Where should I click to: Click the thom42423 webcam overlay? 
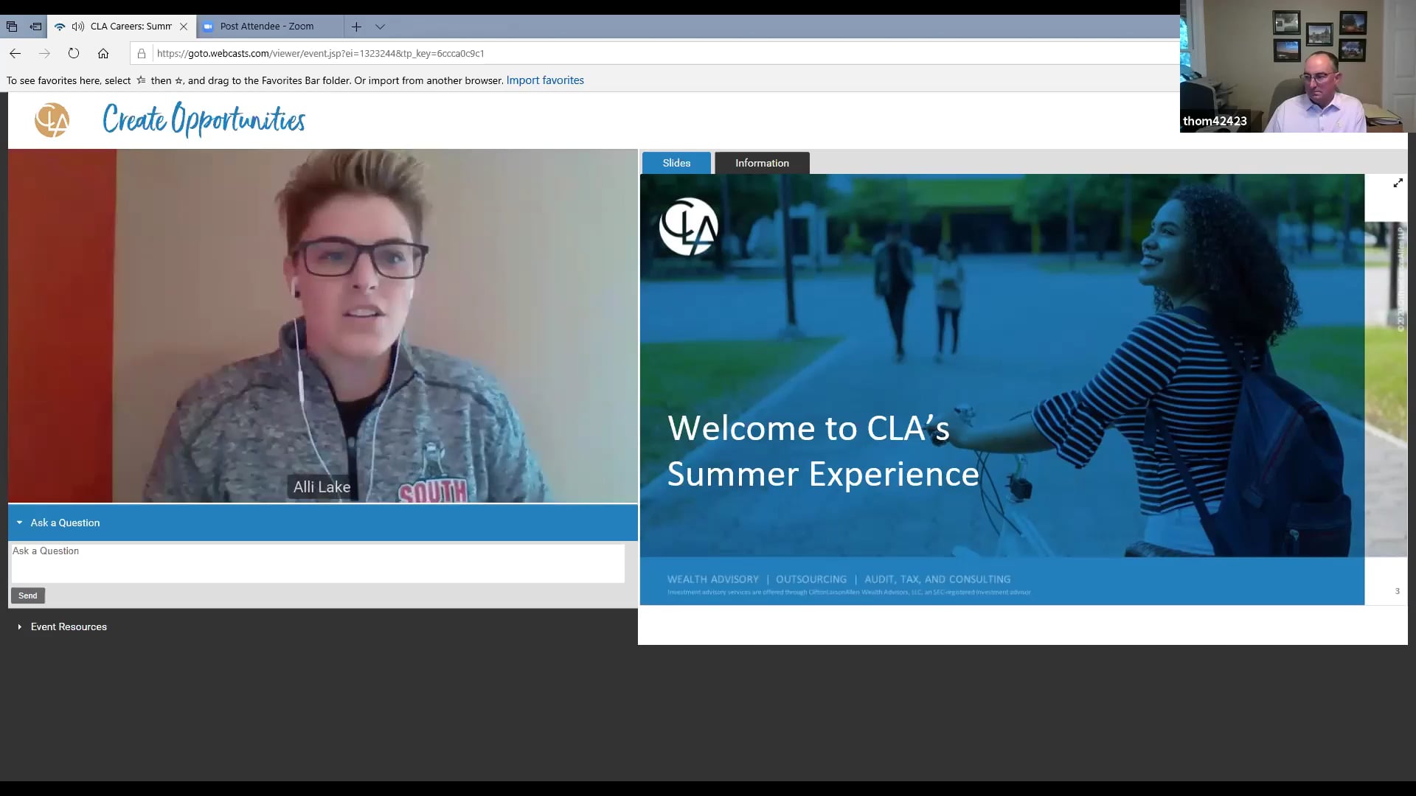1297,66
